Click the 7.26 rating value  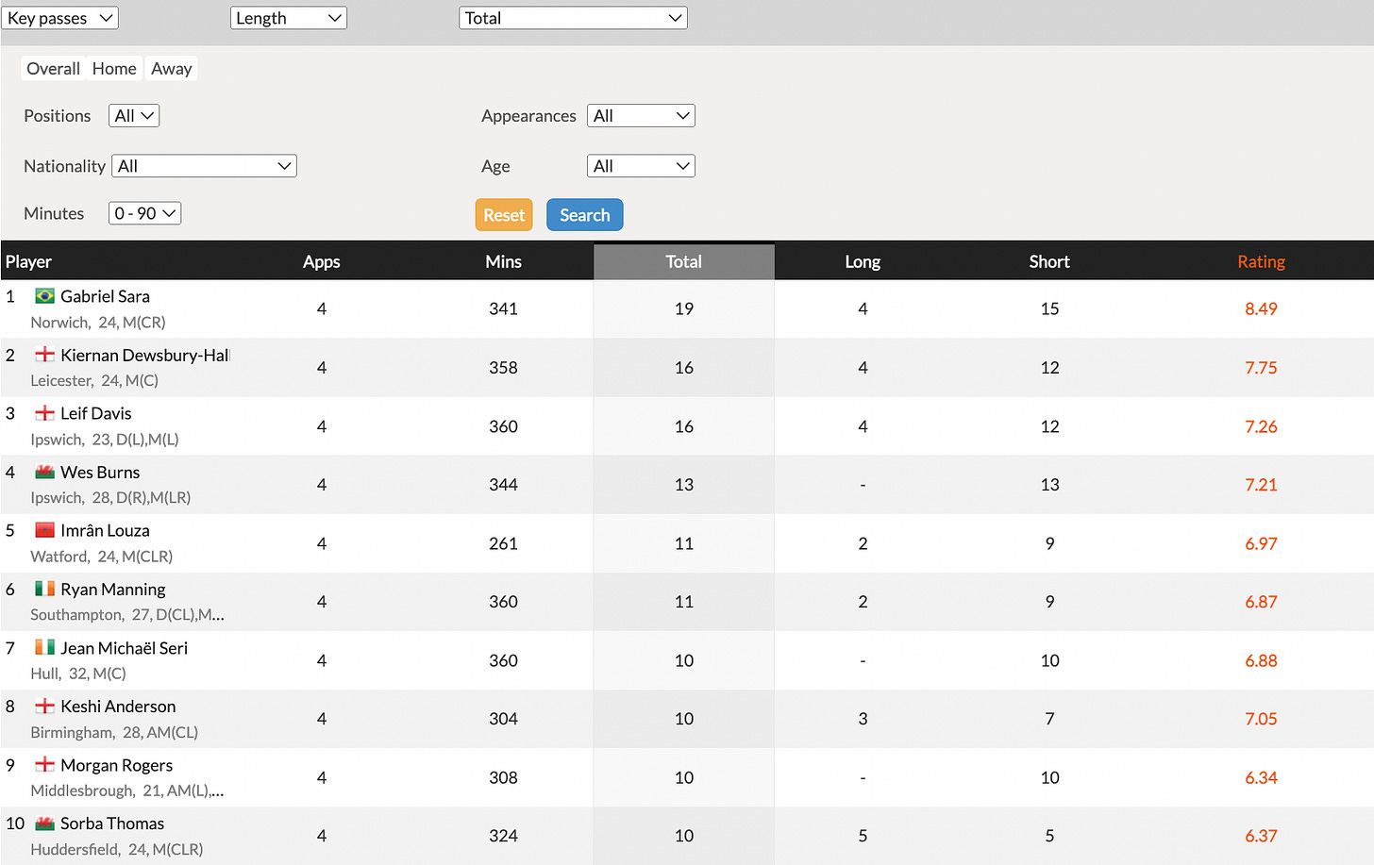point(1261,426)
